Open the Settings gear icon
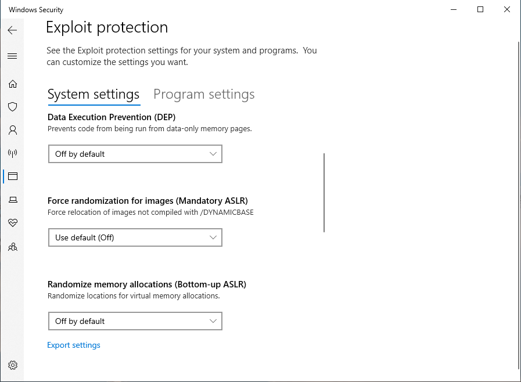Viewport: 521px width, 382px height. (13, 365)
